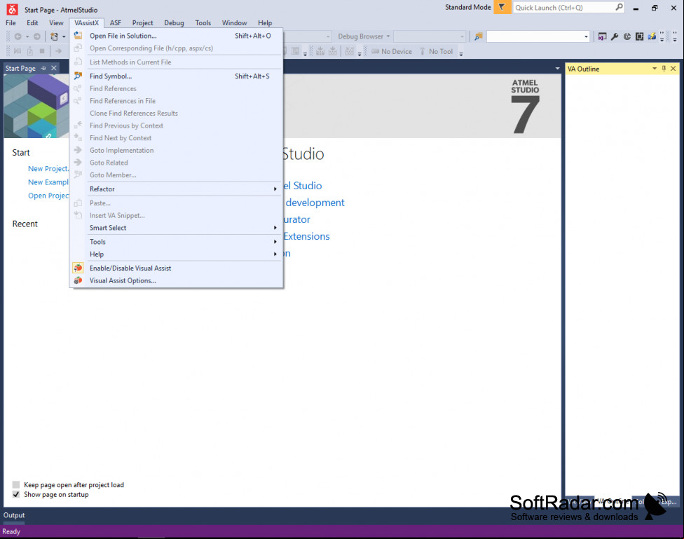
Task: Click the No Device toolbar button
Action: pyautogui.click(x=391, y=51)
